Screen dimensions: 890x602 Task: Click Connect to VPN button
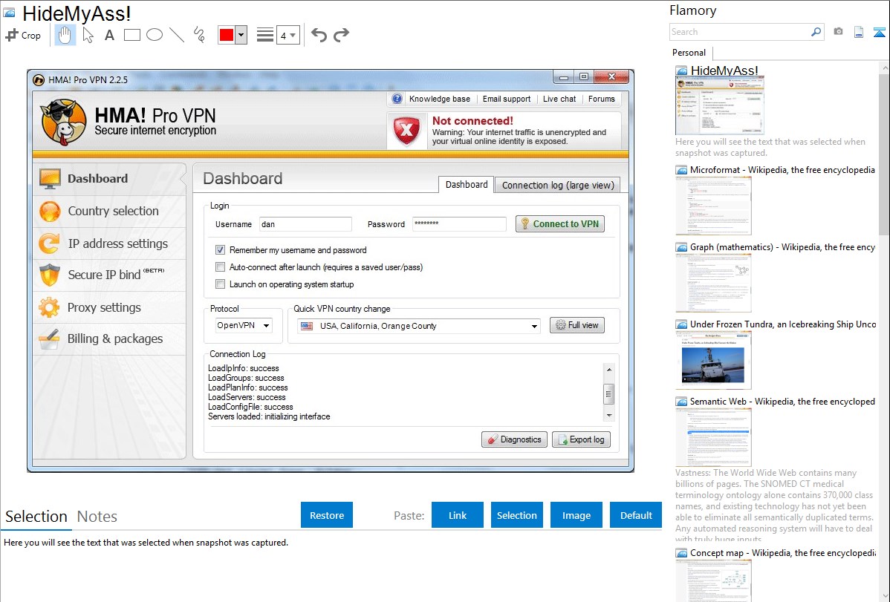(559, 223)
